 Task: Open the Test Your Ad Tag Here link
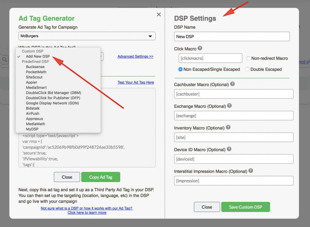(136, 82)
